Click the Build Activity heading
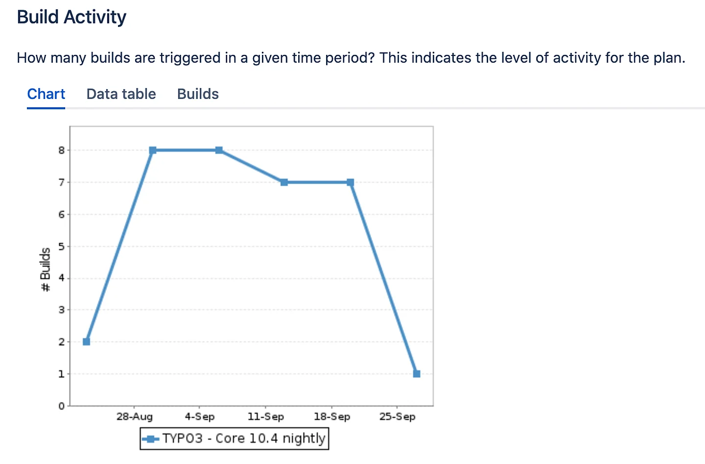This screenshot has width=705, height=464. click(x=71, y=17)
